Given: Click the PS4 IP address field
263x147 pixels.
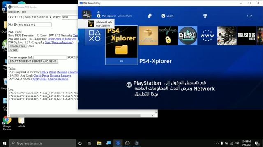Looking at the screenshot, I should tap(35, 24).
